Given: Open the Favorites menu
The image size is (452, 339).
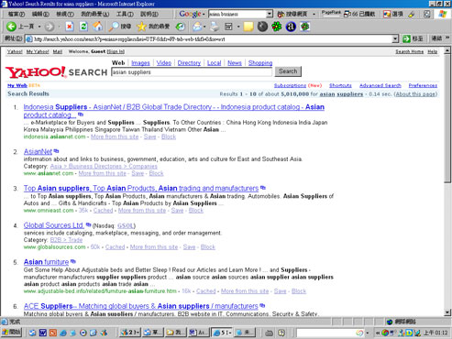Looking at the screenshot, I should click(x=94, y=14).
